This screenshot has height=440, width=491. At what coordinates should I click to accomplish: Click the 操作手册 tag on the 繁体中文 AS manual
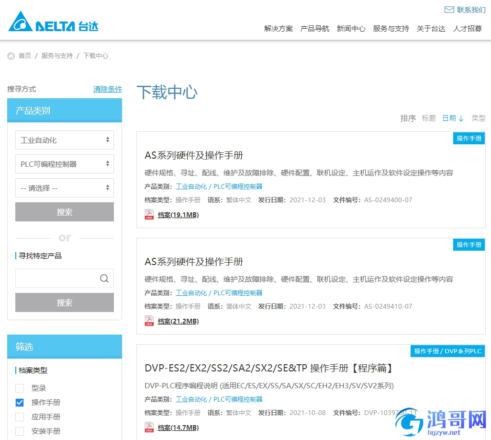(x=469, y=139)
